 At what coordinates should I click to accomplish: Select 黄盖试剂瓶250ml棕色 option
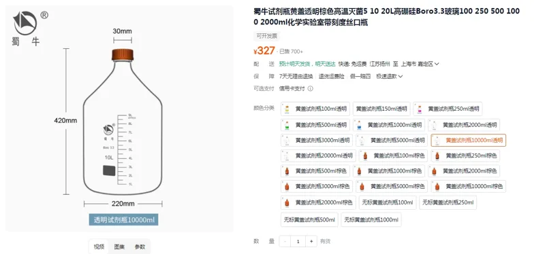coord(466,156)
